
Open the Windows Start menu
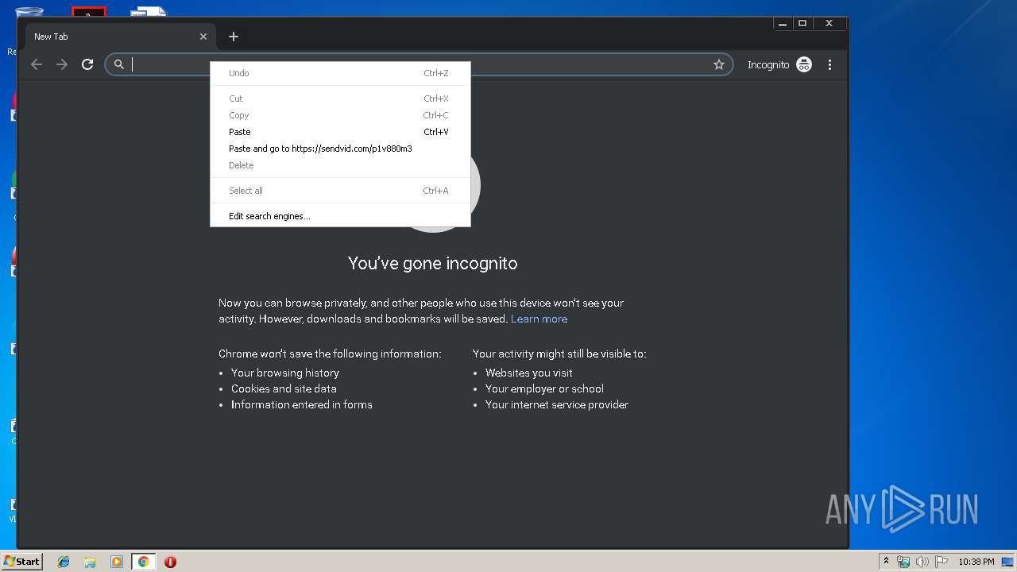pyautogui.click(x=21, y=561)
